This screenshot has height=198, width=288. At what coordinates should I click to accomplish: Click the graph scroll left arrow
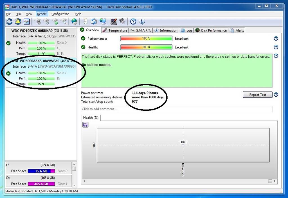pos(84,181)
